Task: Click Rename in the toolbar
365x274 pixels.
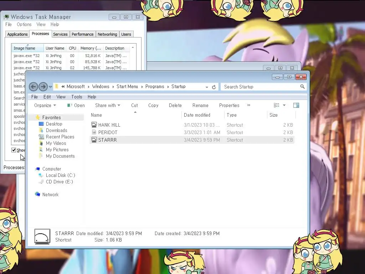Action: [200, 105]
